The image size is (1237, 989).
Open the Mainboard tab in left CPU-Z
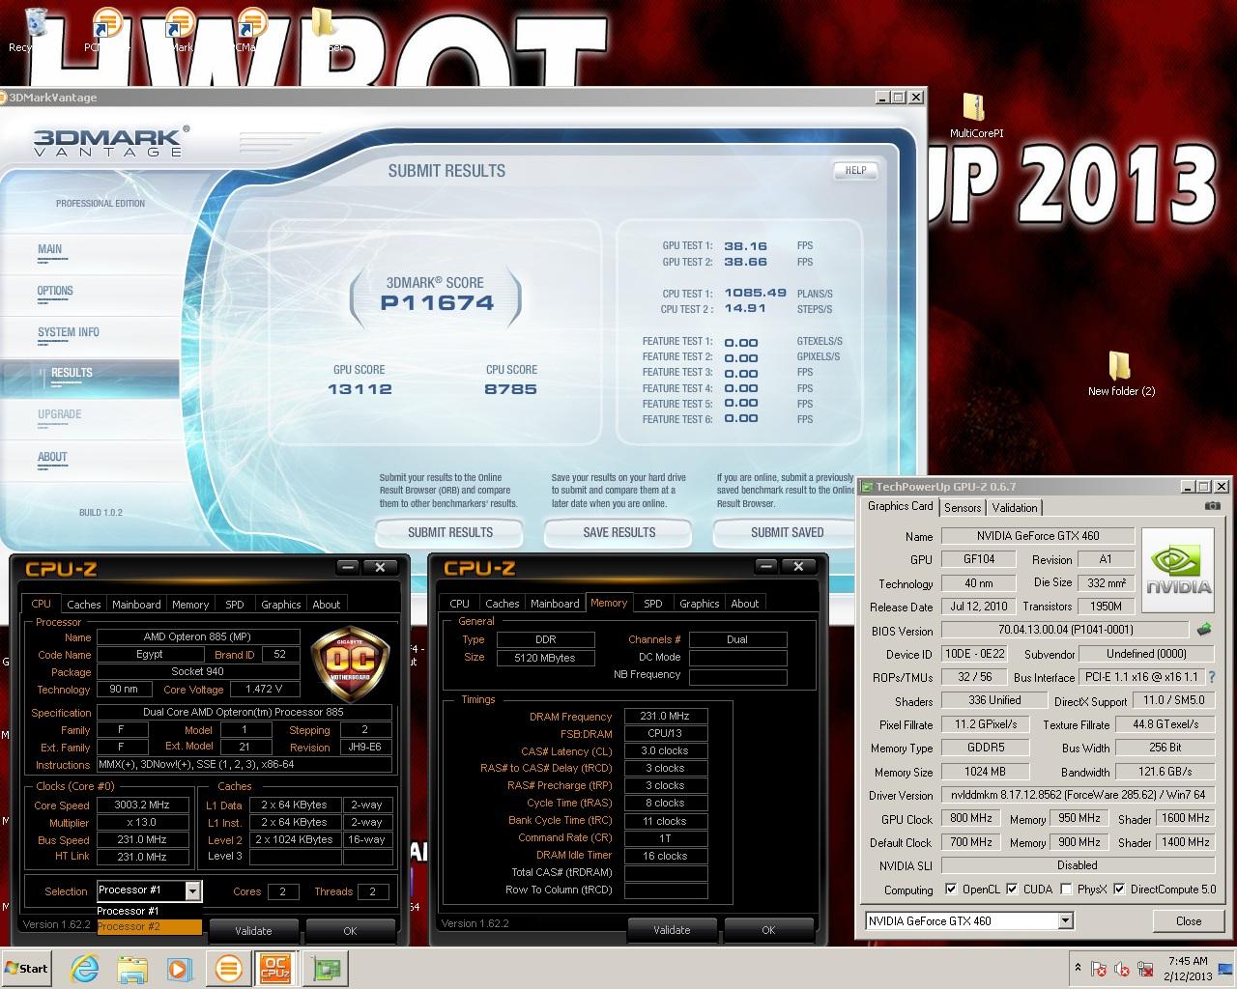[136, 604]
